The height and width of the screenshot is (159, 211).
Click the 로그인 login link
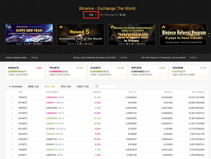122,15
